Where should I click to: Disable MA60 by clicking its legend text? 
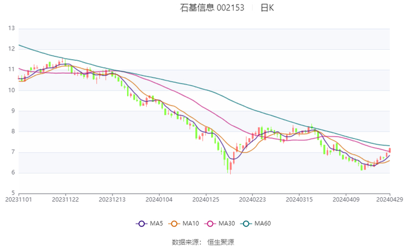coord(262,223)
